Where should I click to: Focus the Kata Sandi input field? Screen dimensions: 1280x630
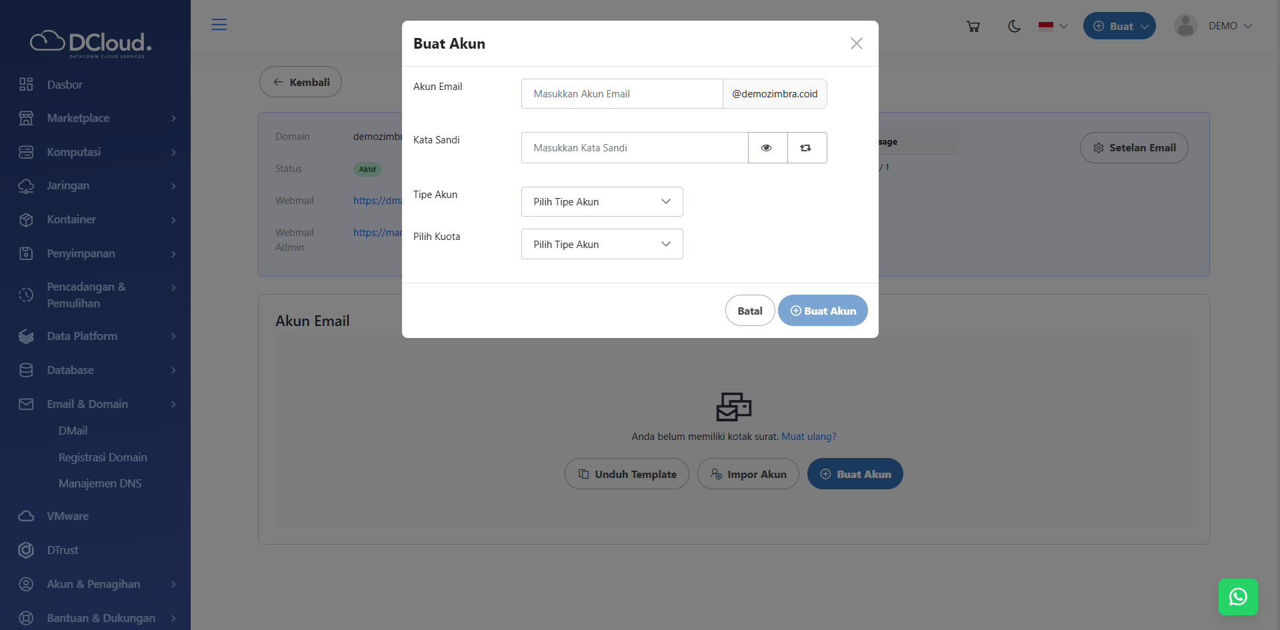634,148
